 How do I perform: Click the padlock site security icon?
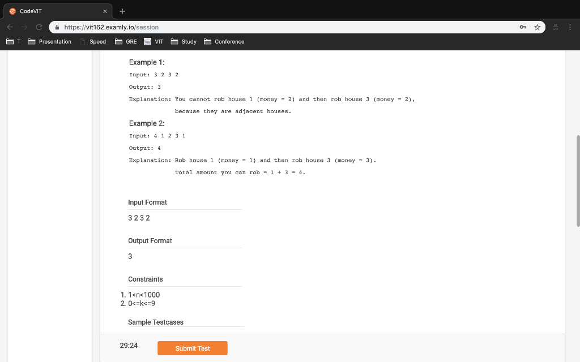coord(57,27)
